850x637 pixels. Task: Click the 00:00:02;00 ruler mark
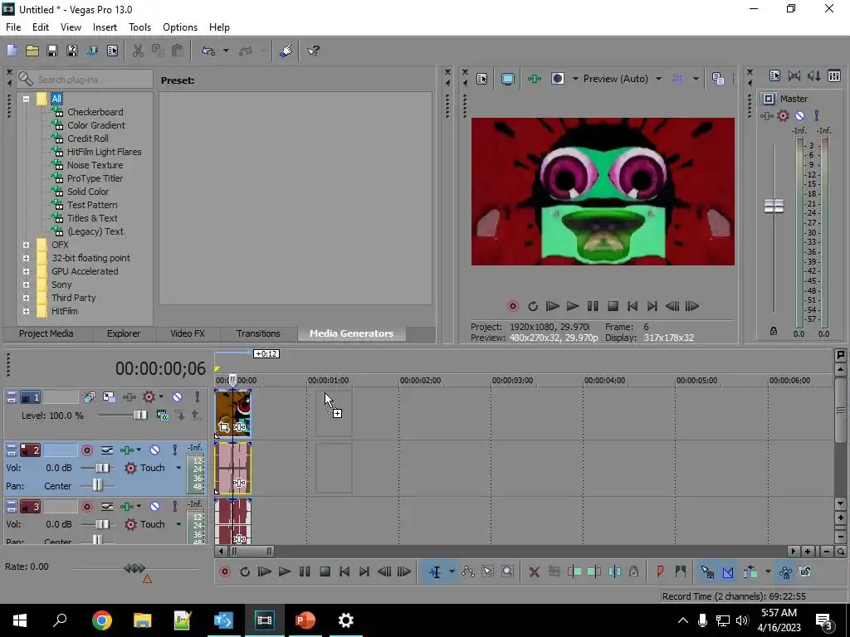tap(420, 381)
